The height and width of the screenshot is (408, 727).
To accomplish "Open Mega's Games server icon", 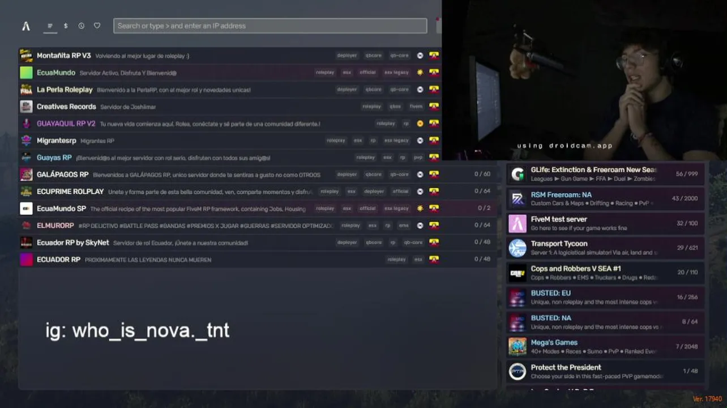I will click(x=518, y=346).
